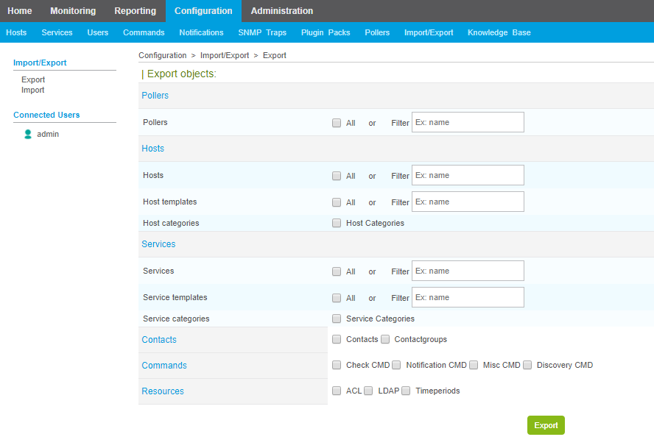Focus the Host templates filter field
Viewport: 654px width, 448px height.
pyautogui.click(x=468, y=202)
